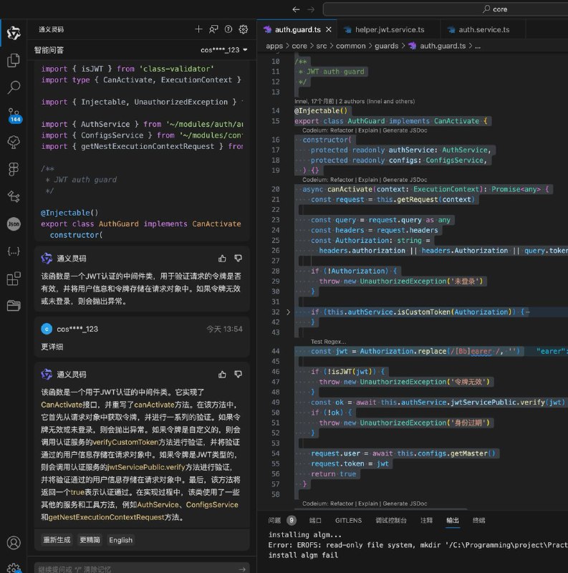Thumbs up the detailed JWT answer
This screenshot has height=573, width=568.
point(223,374)
